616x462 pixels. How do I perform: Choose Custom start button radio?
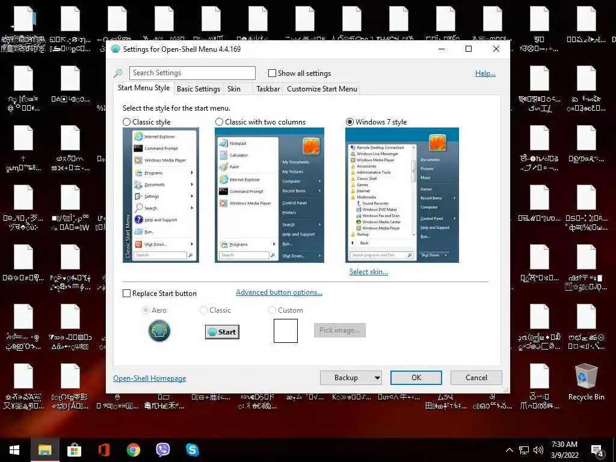[x=272, y=310]
